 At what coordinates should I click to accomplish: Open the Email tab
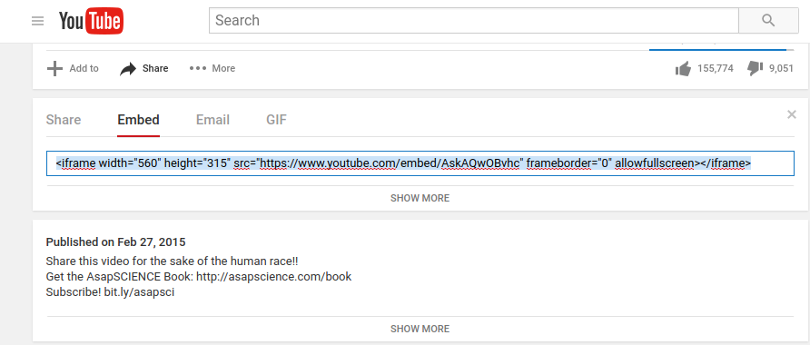tap(212, 120)
